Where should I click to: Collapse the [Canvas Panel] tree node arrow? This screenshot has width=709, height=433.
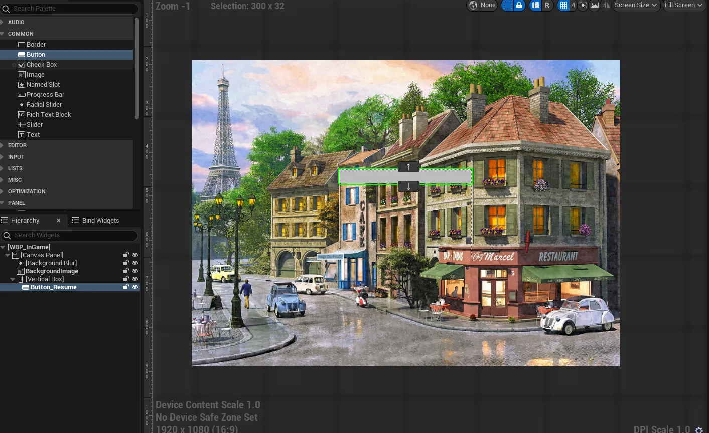[x=8, y=255]
